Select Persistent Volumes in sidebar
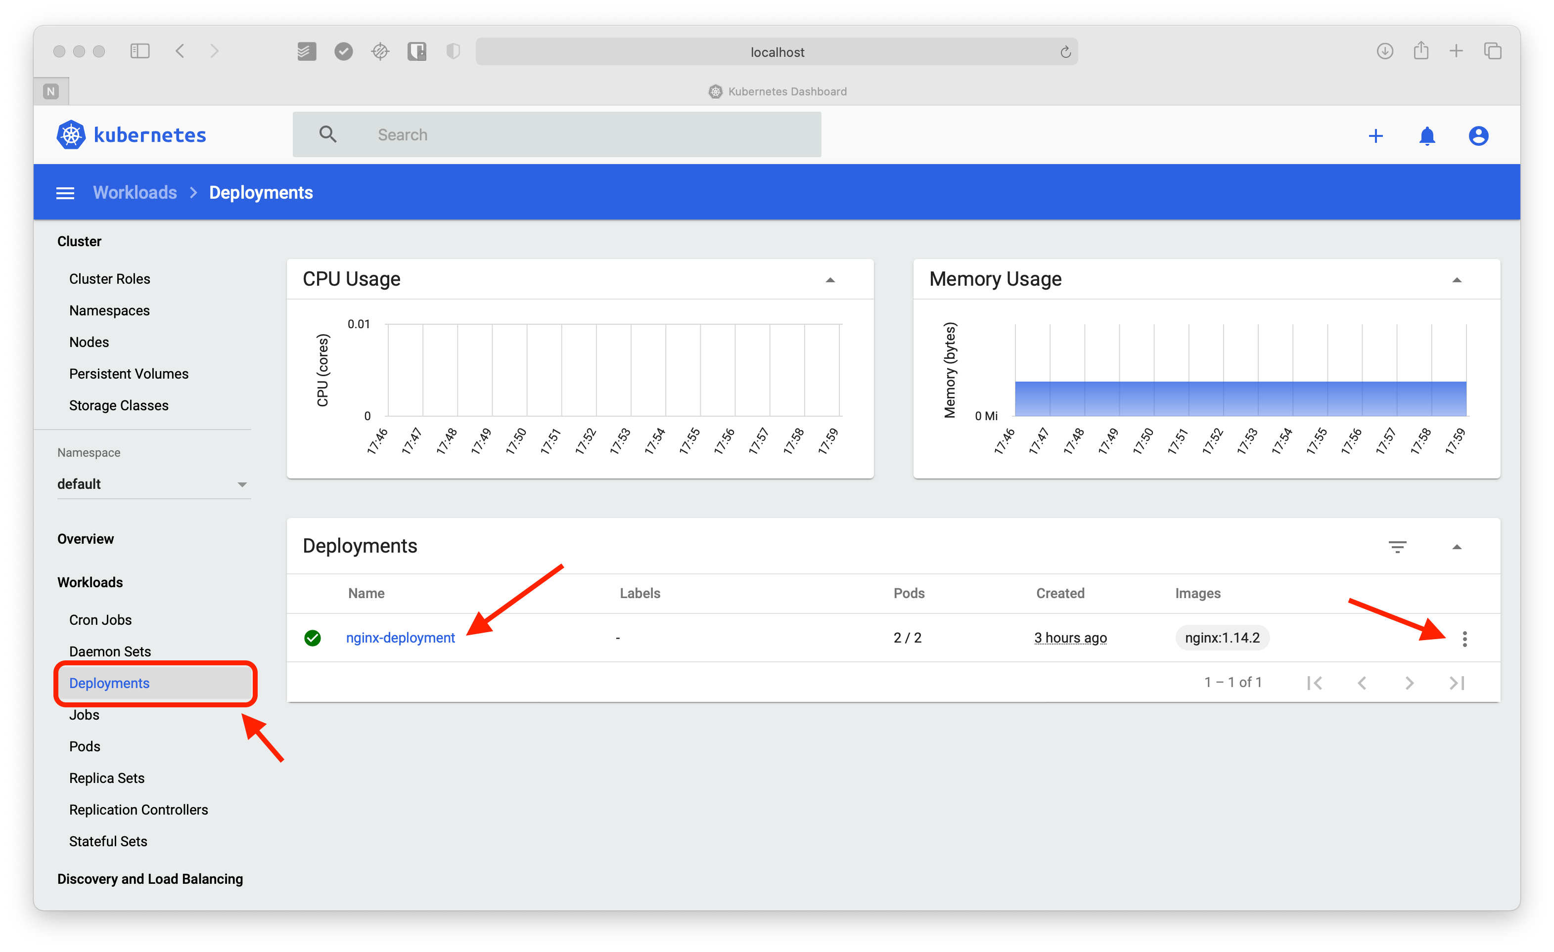The image size is (1554, 952). click(129, 374)
